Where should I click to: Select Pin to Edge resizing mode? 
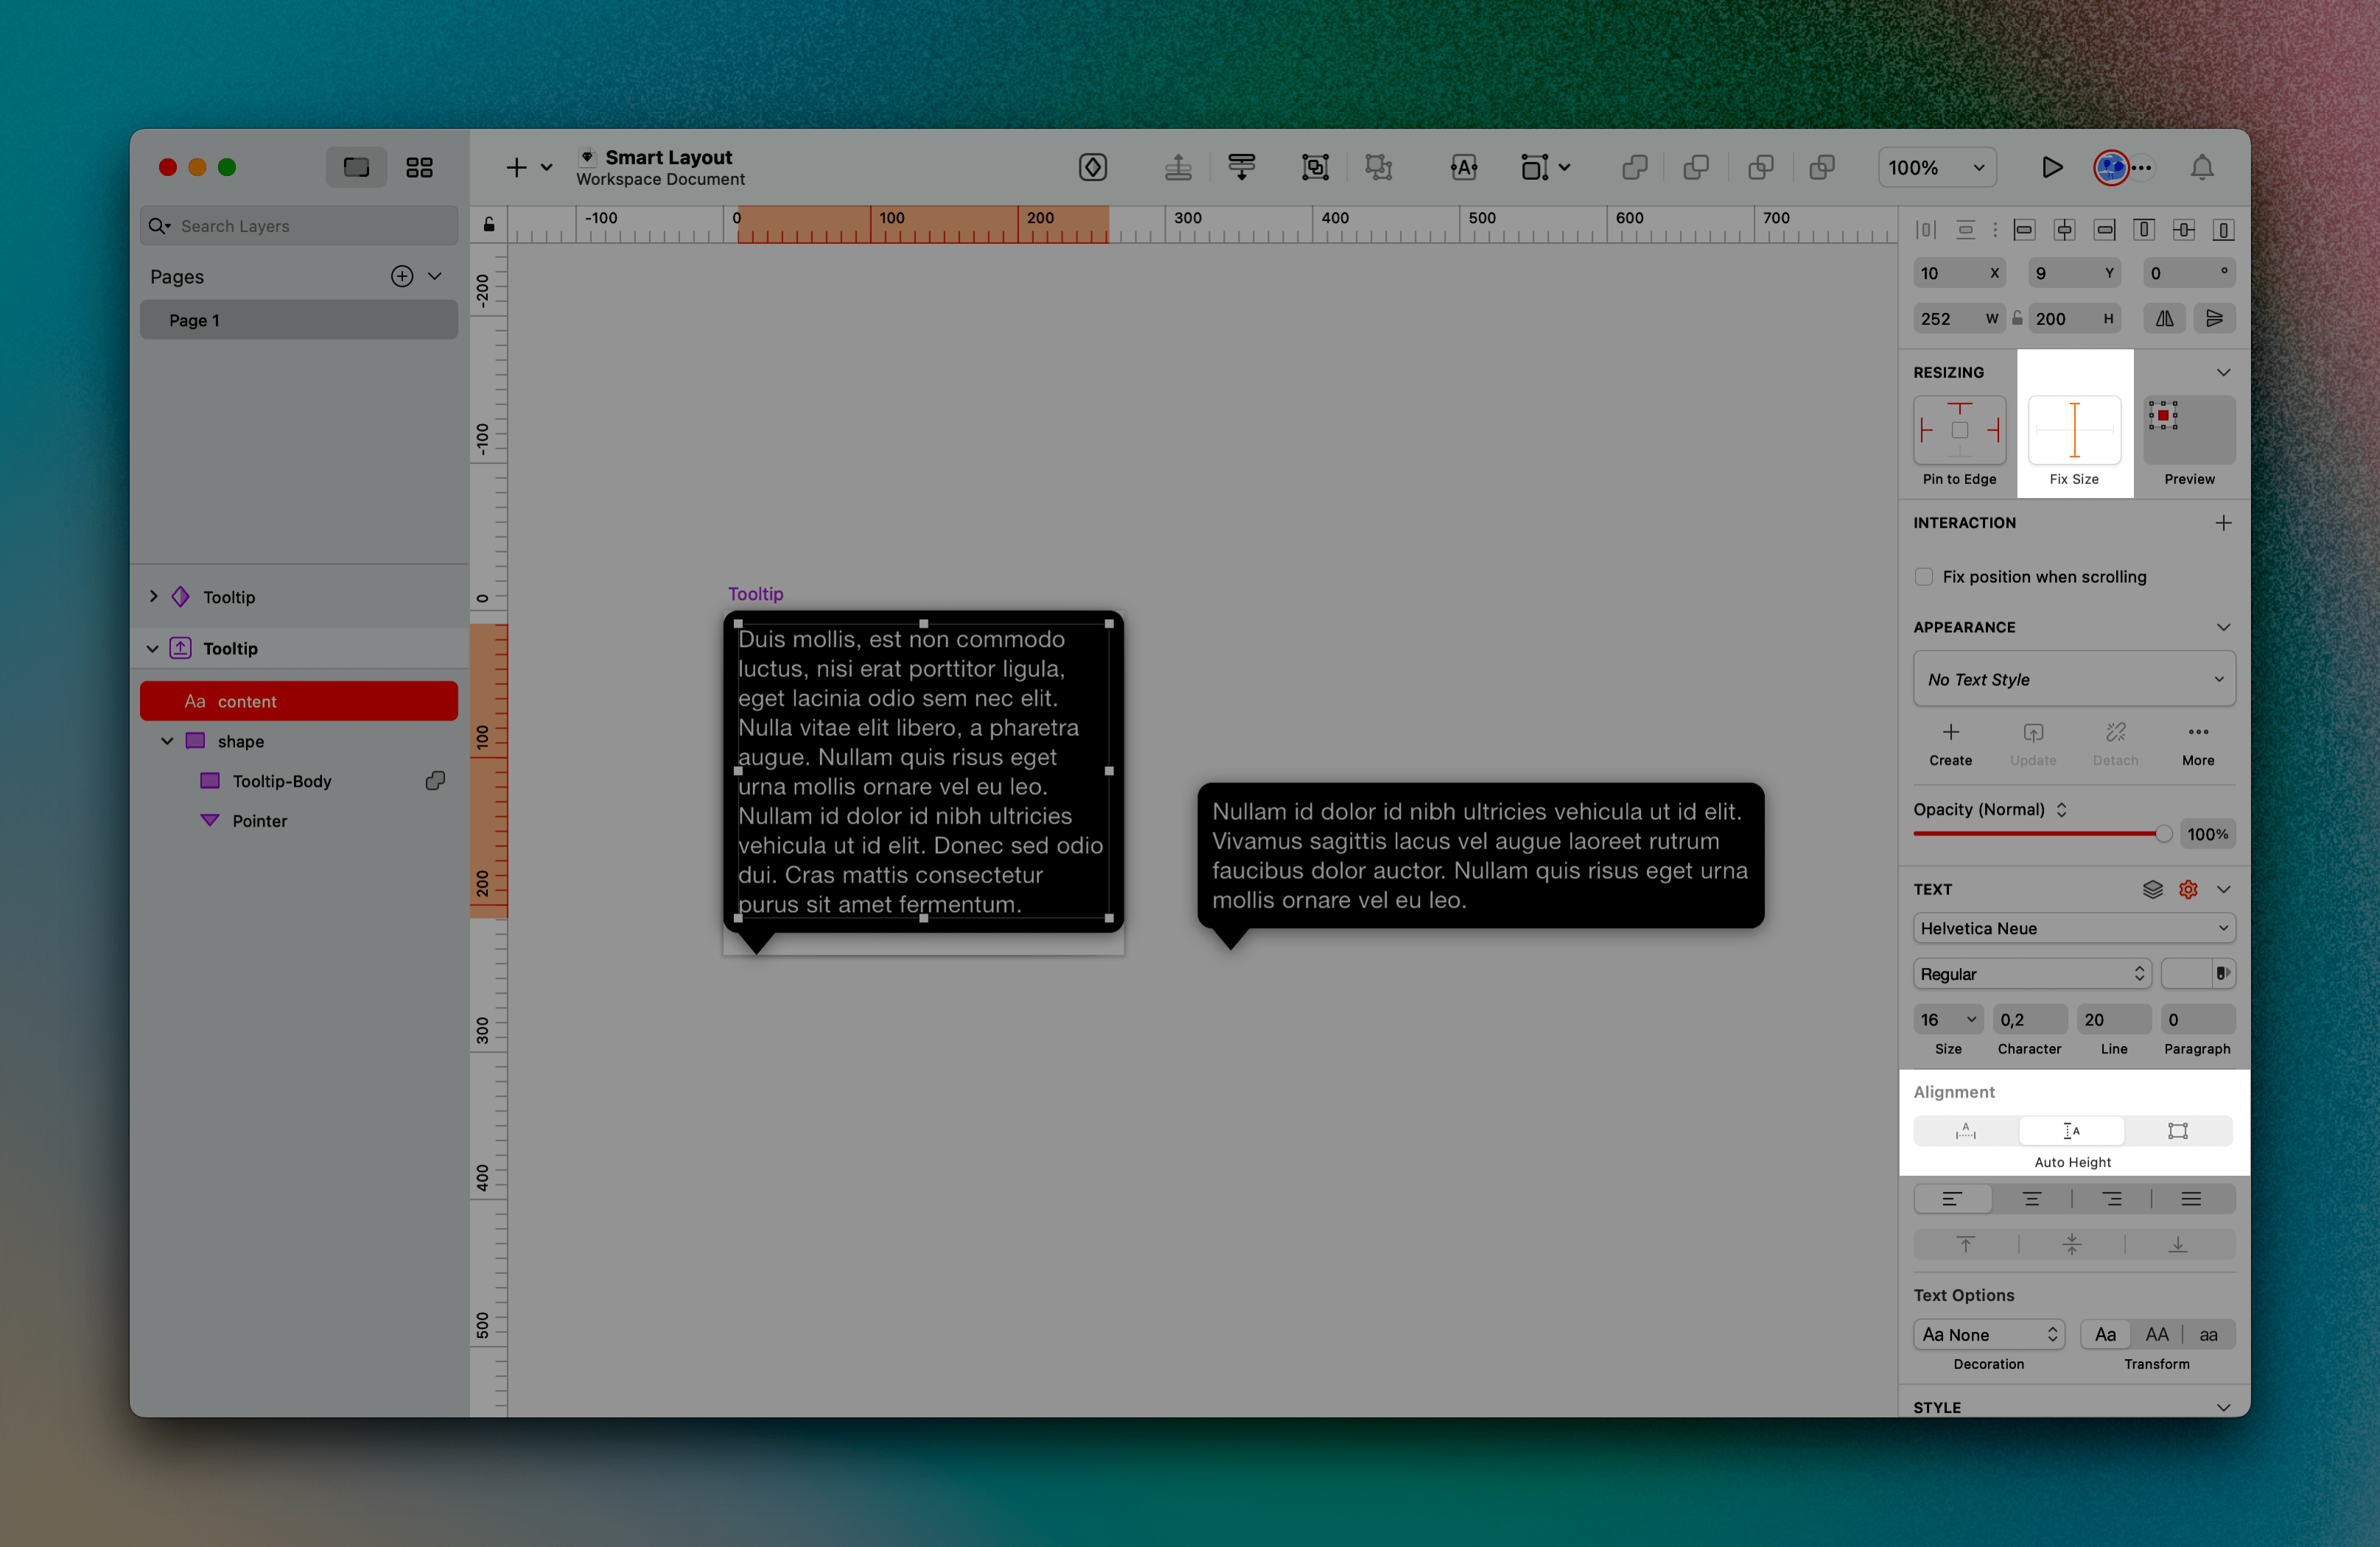1959,430
